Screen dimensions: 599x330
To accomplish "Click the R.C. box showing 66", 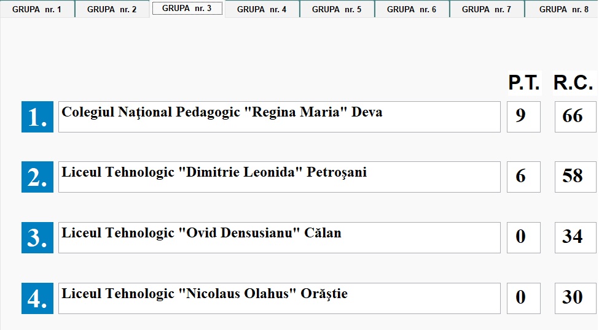I will 574,117.
